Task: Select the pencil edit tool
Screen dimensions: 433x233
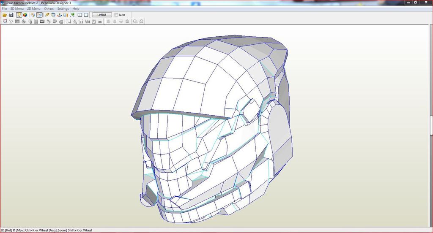Action: click(47, 15)
